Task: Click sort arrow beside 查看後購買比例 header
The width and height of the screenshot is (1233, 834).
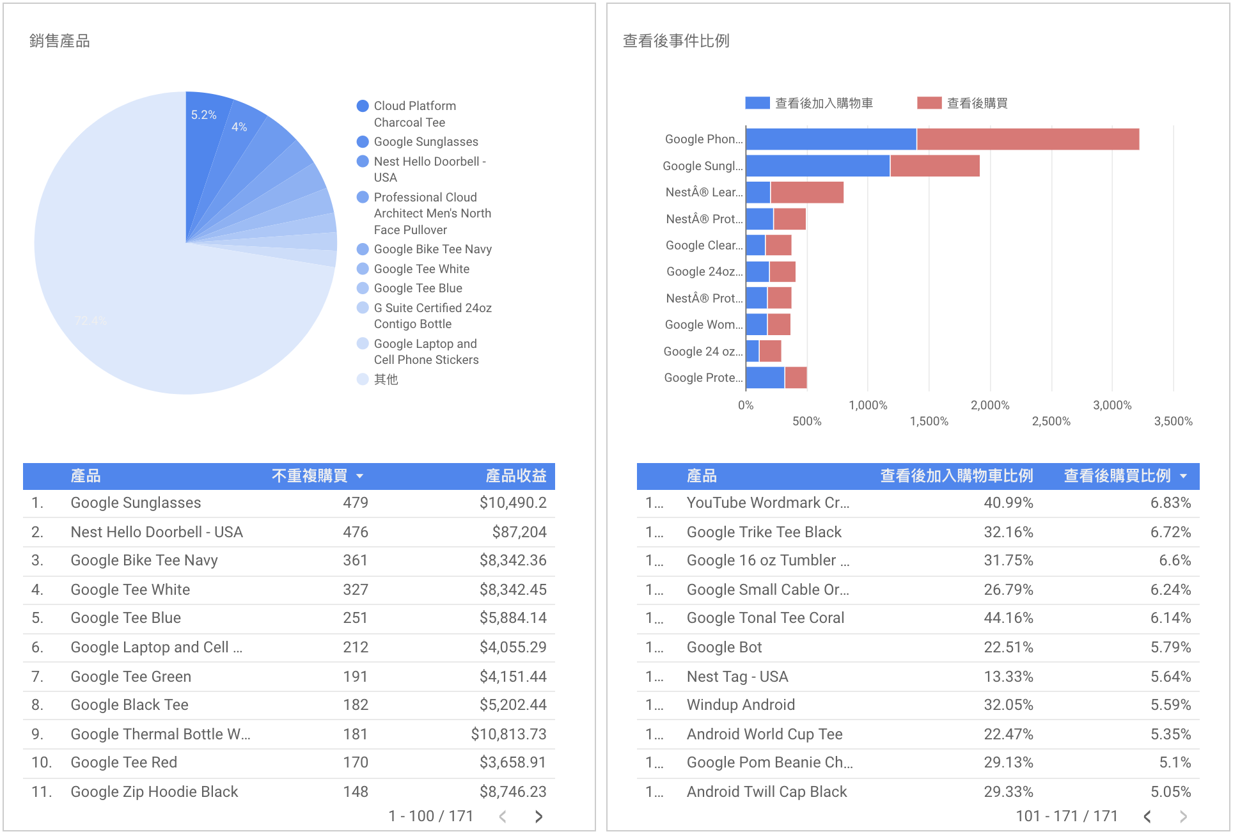Action: coord(1183,476)
